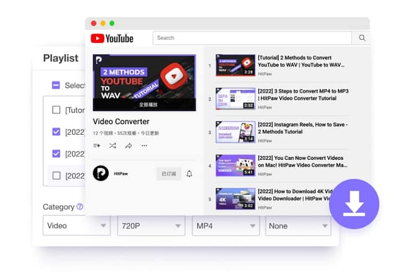This screenshot has width=400, height=272.
Task: Click the HitPaw channel avatar
Action: (x=101, y=173)
